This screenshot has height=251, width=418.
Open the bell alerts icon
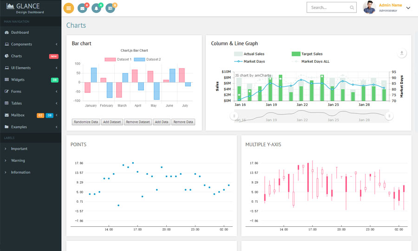tap(97, 8)
